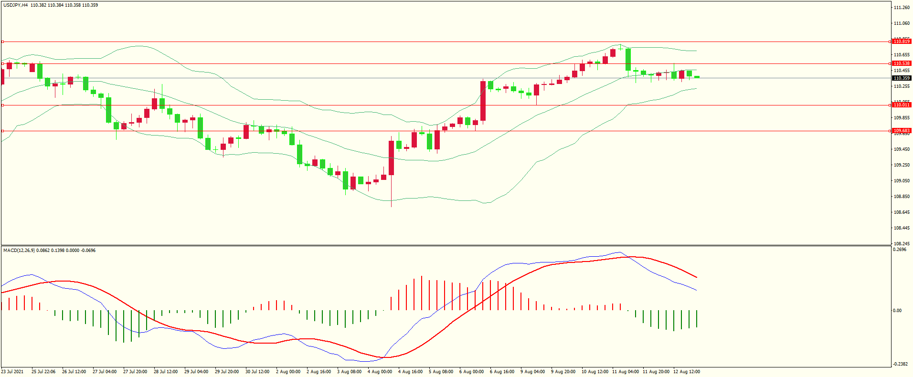This screenshot has height=377, width=913.
Task: Click the 6 Aug 00:00 time label
Action: pos(471,372)
